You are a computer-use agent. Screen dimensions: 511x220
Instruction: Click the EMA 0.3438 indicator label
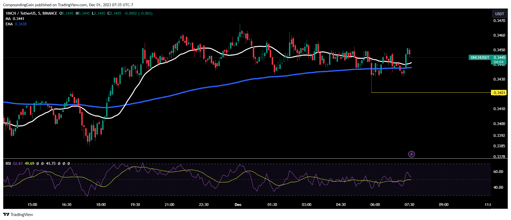(16, 24)
